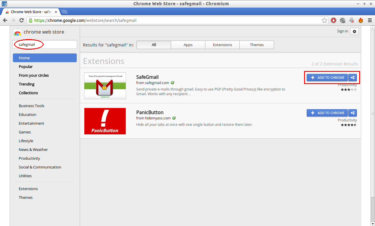Image resolution: width=375 pixels, height=226 pixels.
Task: Browse the Social & Communication category
Action: [40, 167]
